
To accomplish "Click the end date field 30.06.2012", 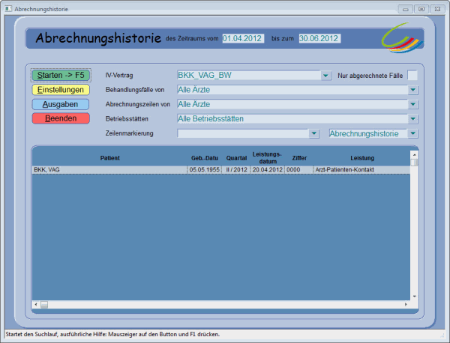I will 319,38.
